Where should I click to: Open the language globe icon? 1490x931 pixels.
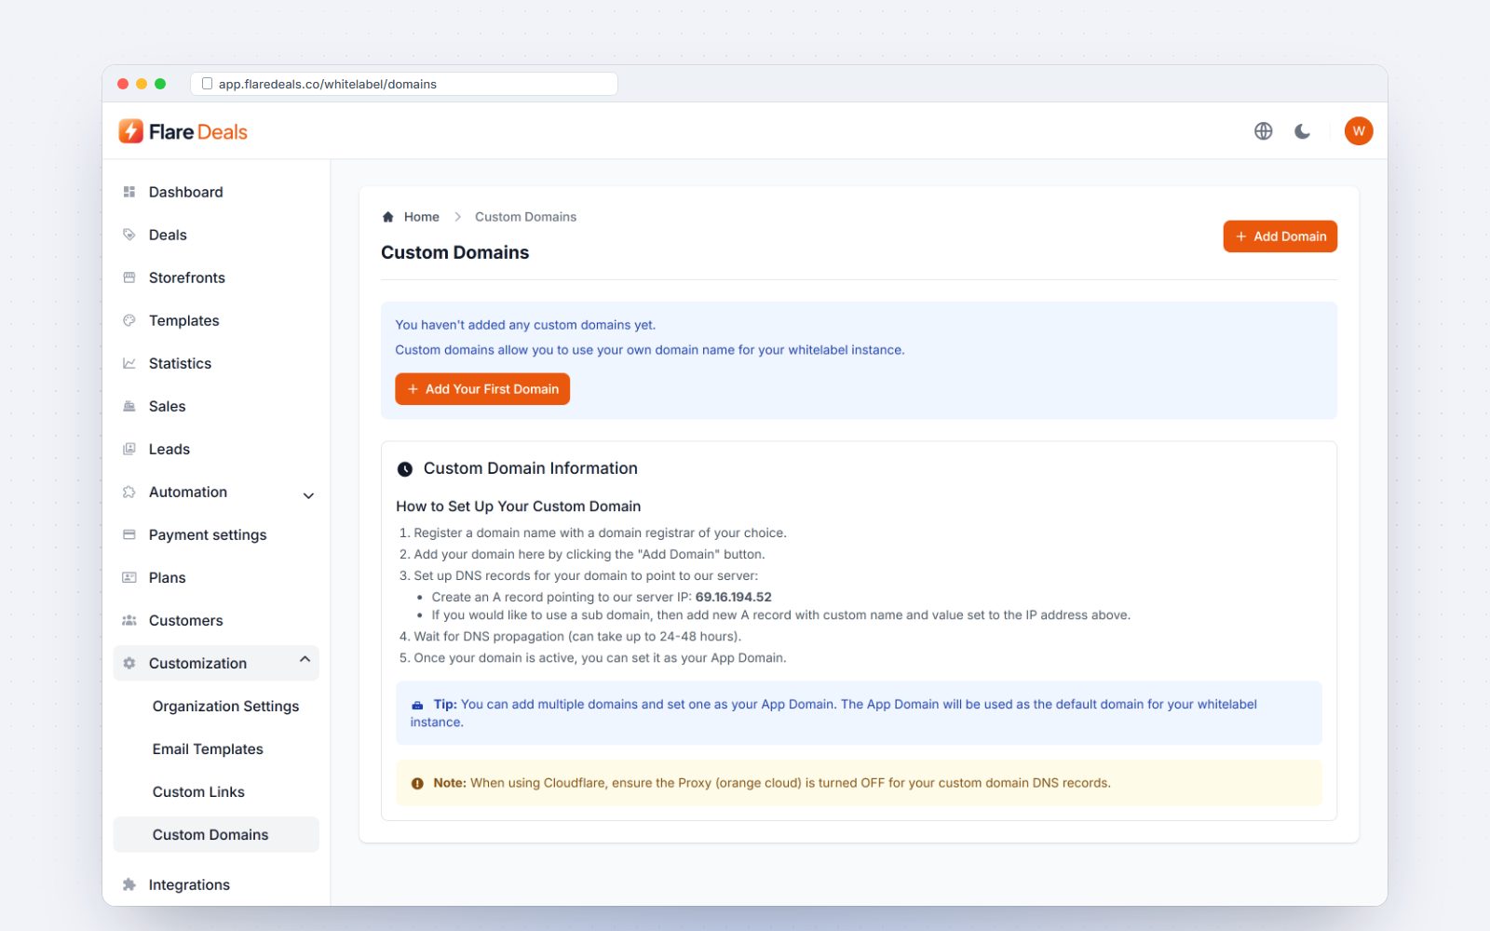click(1263, 131)
